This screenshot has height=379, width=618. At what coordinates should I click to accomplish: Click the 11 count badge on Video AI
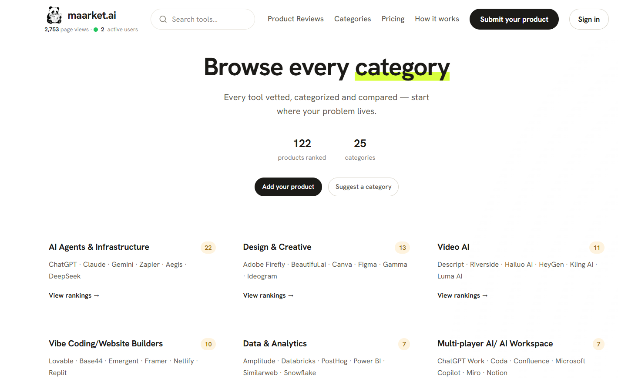tap(597, 248)
